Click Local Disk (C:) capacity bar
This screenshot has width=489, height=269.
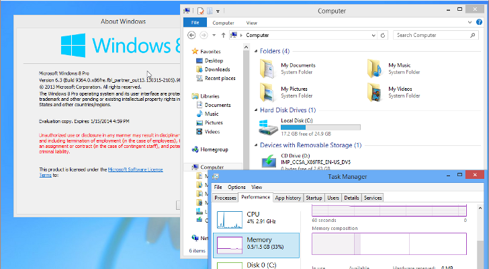tap(320, 127)
